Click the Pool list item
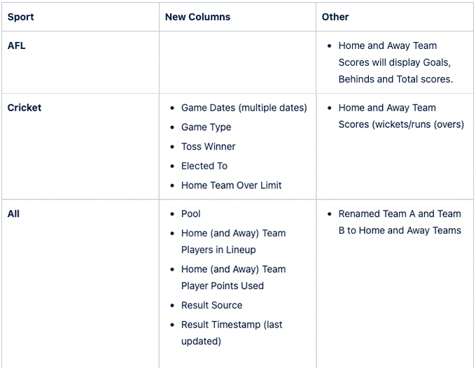The height and width of the screenshot is (368, 476). (190, 214)
